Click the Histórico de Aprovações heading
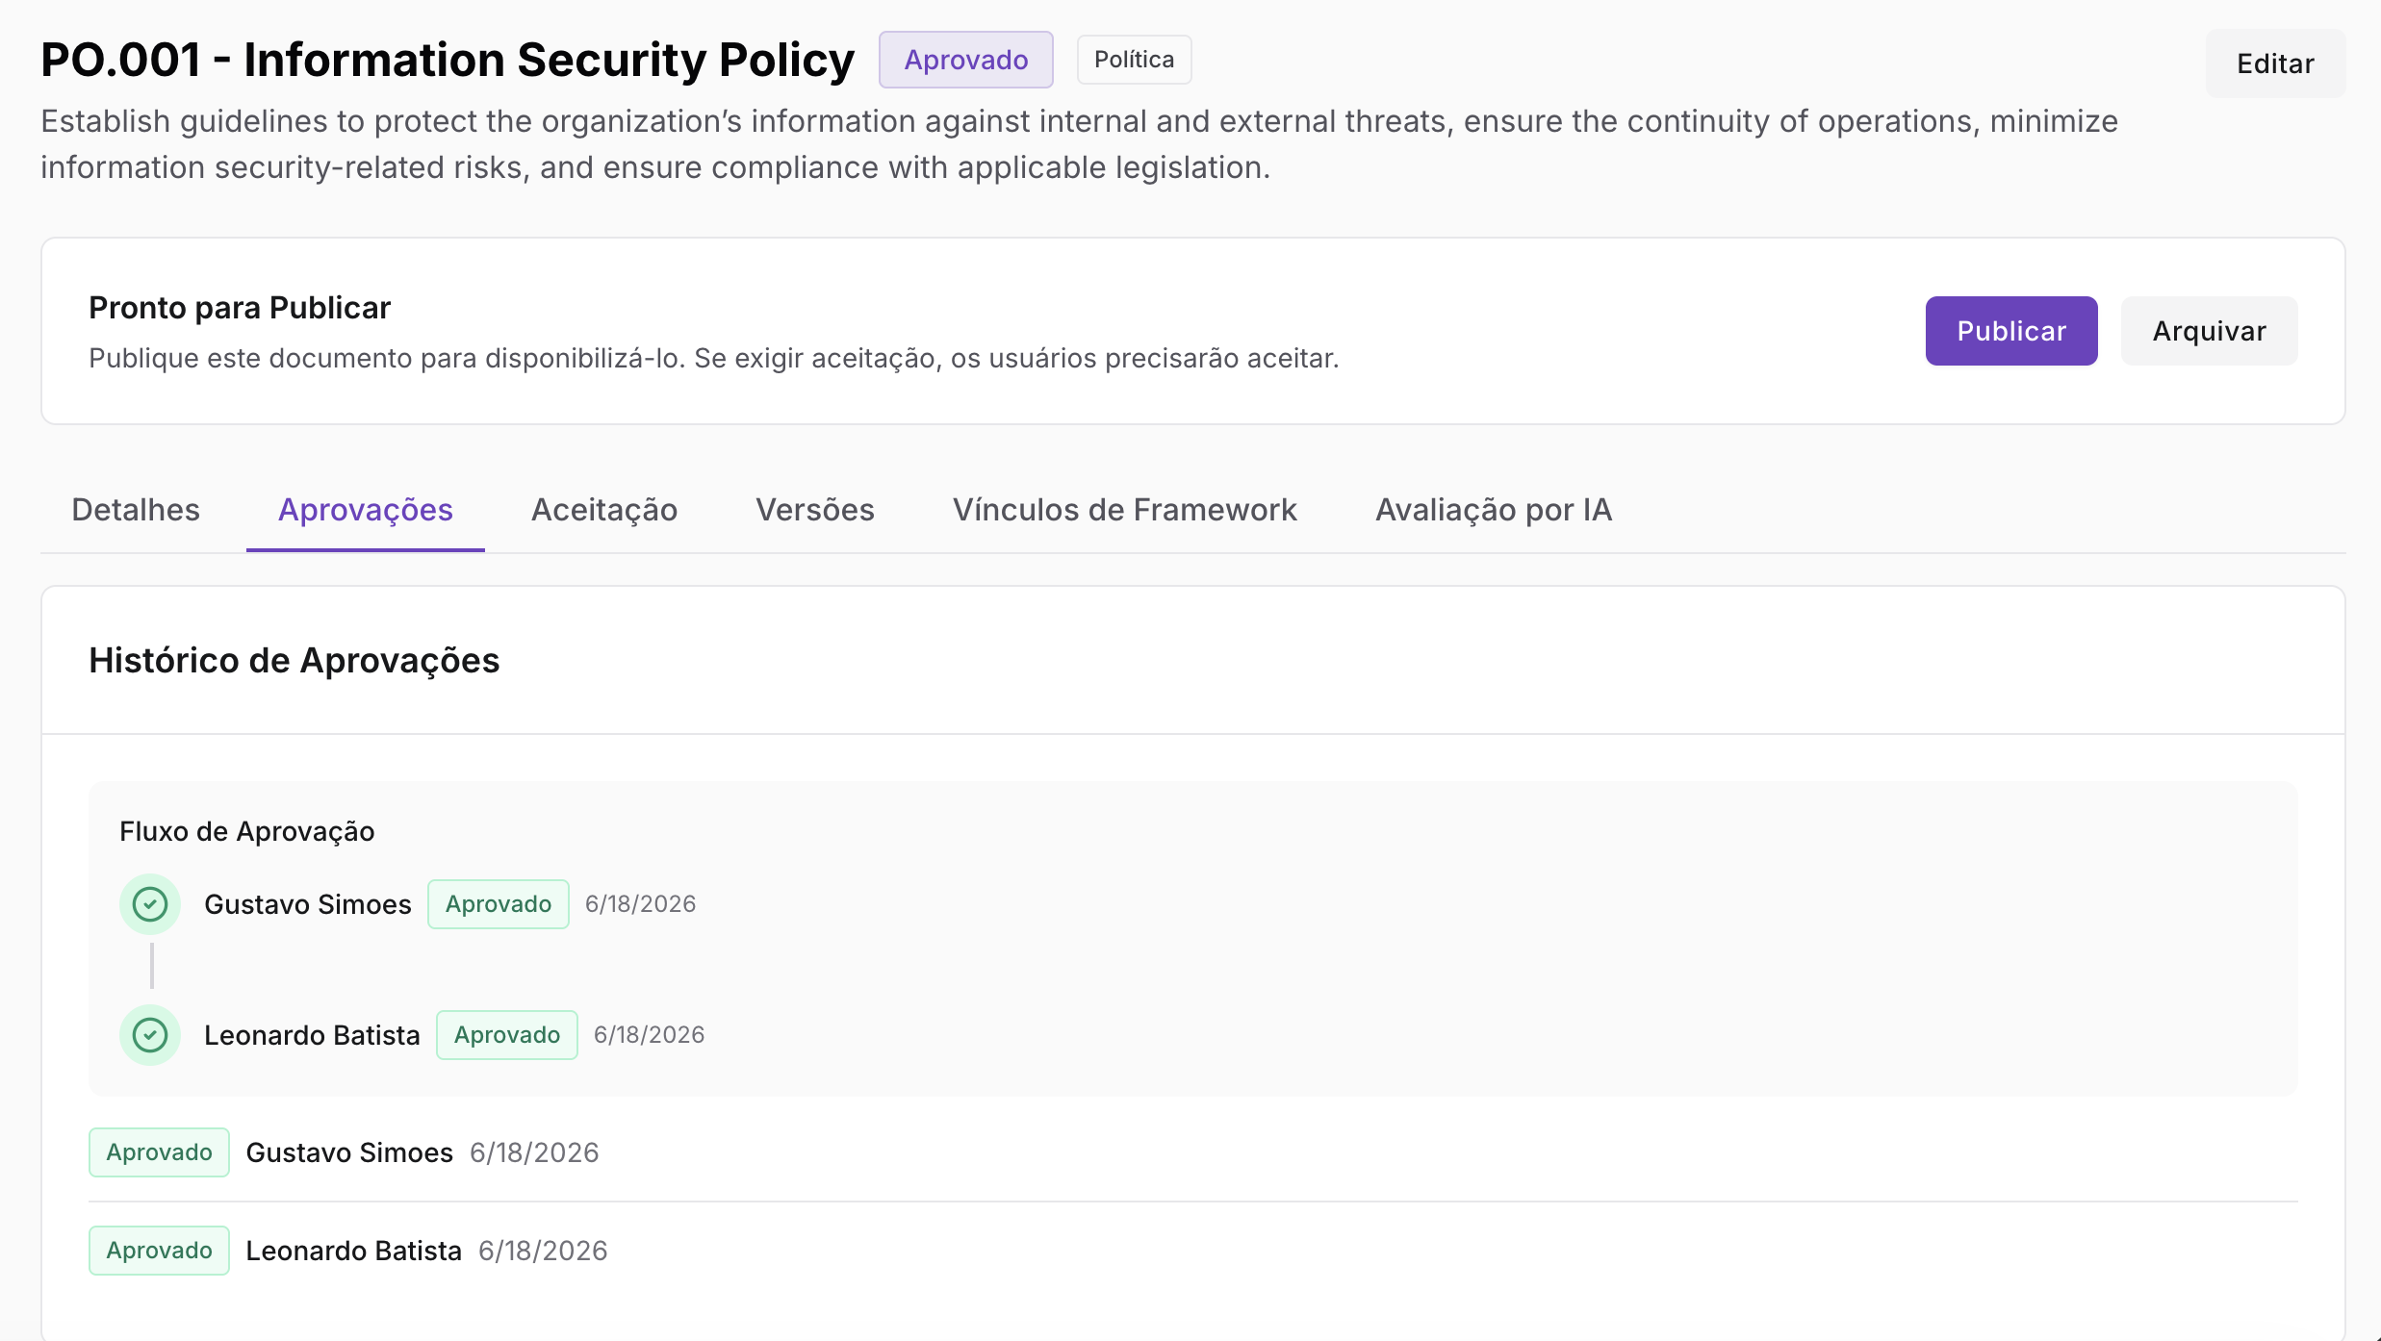 [294, 661]
